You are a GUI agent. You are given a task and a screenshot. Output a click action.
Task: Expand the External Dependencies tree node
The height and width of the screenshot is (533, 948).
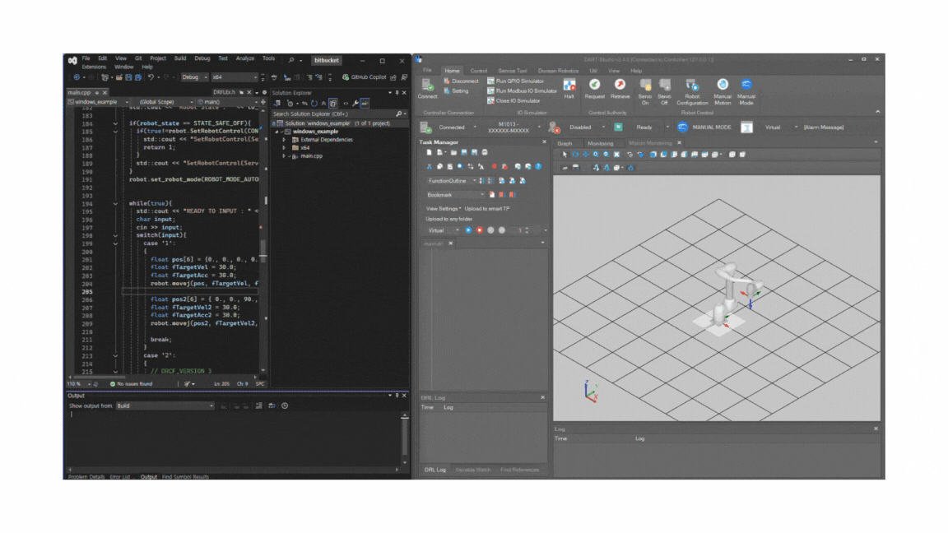[285, 140]
